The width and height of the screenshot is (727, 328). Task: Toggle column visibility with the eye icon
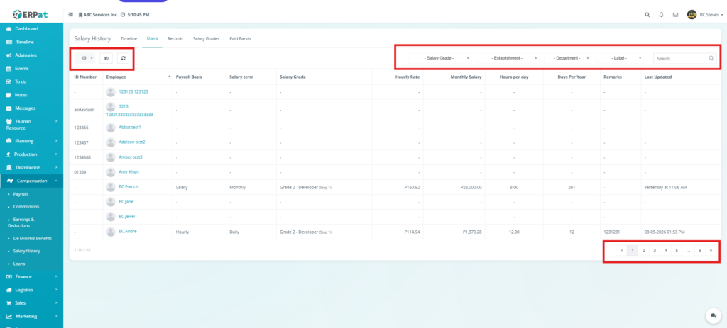tap(106, 58)
